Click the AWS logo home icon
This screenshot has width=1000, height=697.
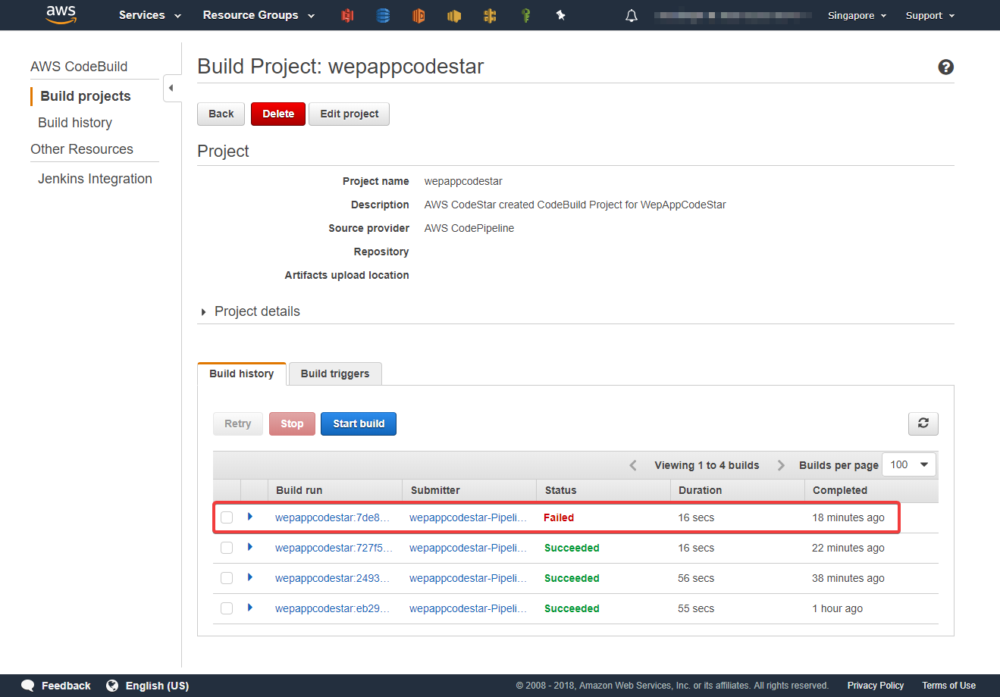(x=61, y=14)
